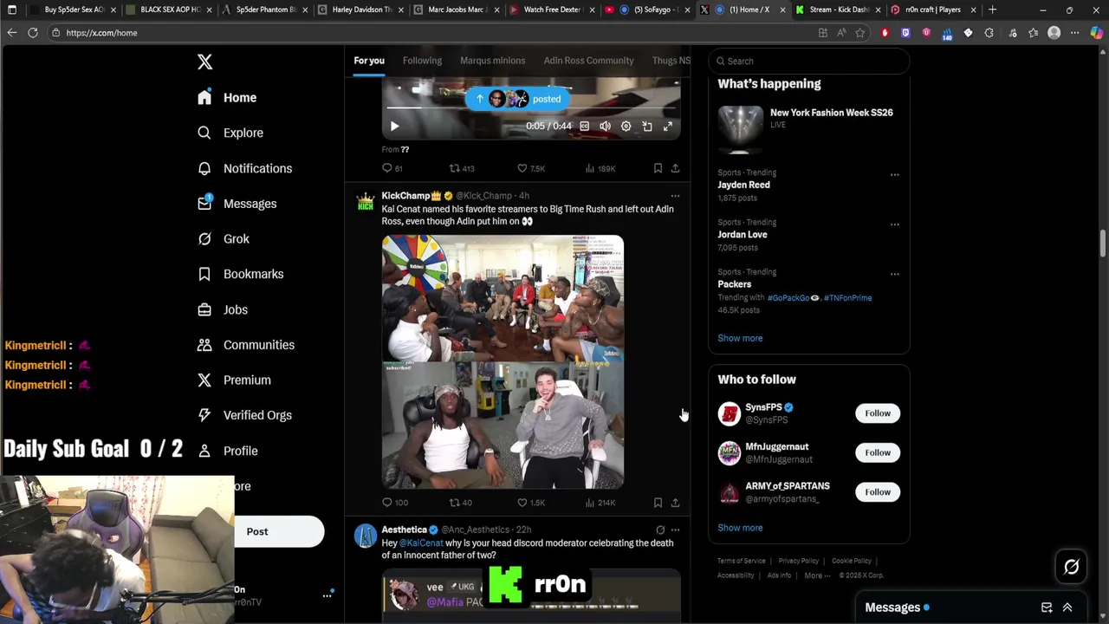The image size is (1109, 624).
Task: Open Notifications from the sidebar
Action: tap(245, 168)
